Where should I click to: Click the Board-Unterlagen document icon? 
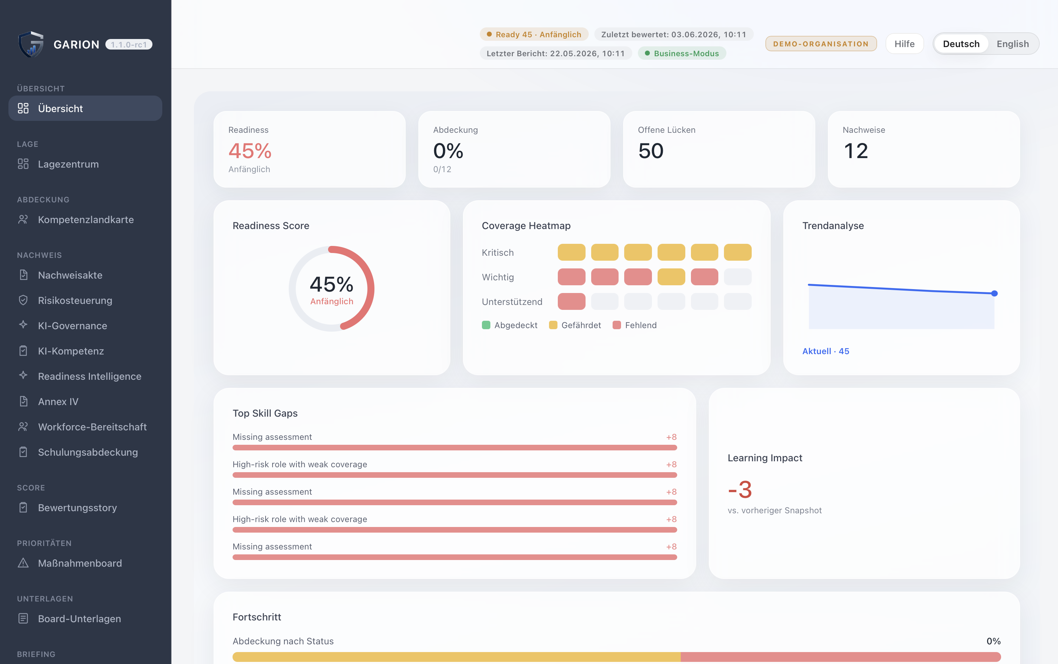23,618
